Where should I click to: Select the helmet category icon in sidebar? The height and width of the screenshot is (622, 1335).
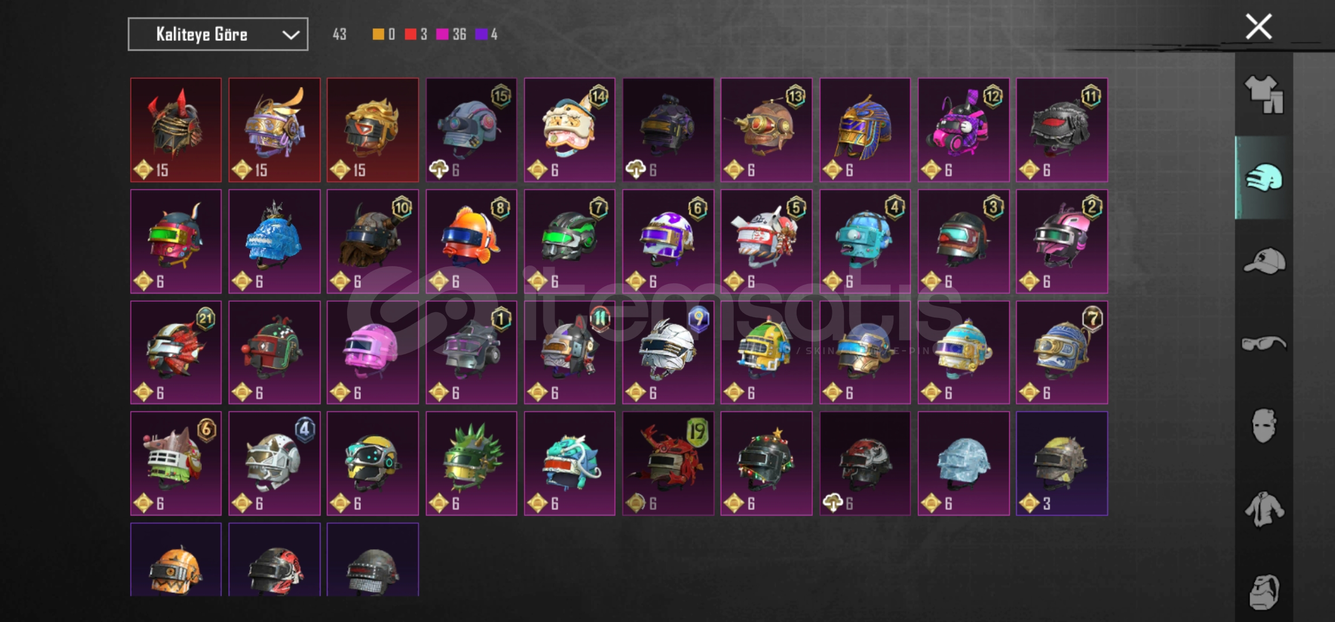(1264, 177)
